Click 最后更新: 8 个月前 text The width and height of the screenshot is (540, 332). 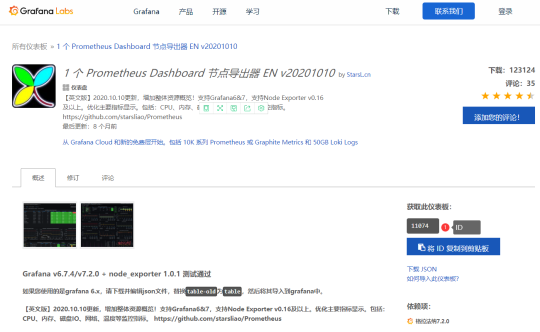coord(89,126)
